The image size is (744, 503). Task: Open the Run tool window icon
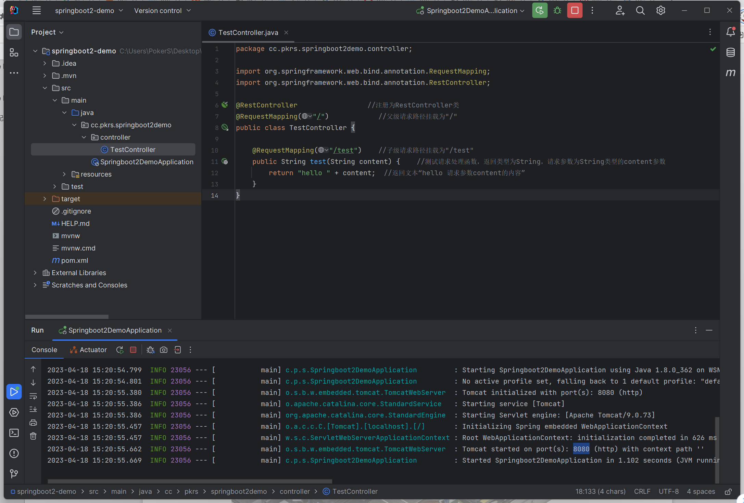[x=14, y=392]
